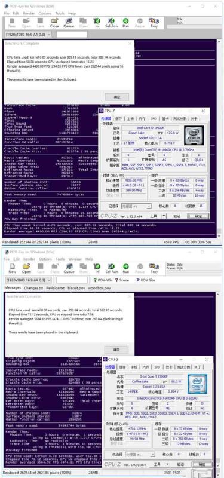Focus command-line input in bottom POV-Ray window
The height and width of the screenshot is (478, 224).
click(72, 280)
